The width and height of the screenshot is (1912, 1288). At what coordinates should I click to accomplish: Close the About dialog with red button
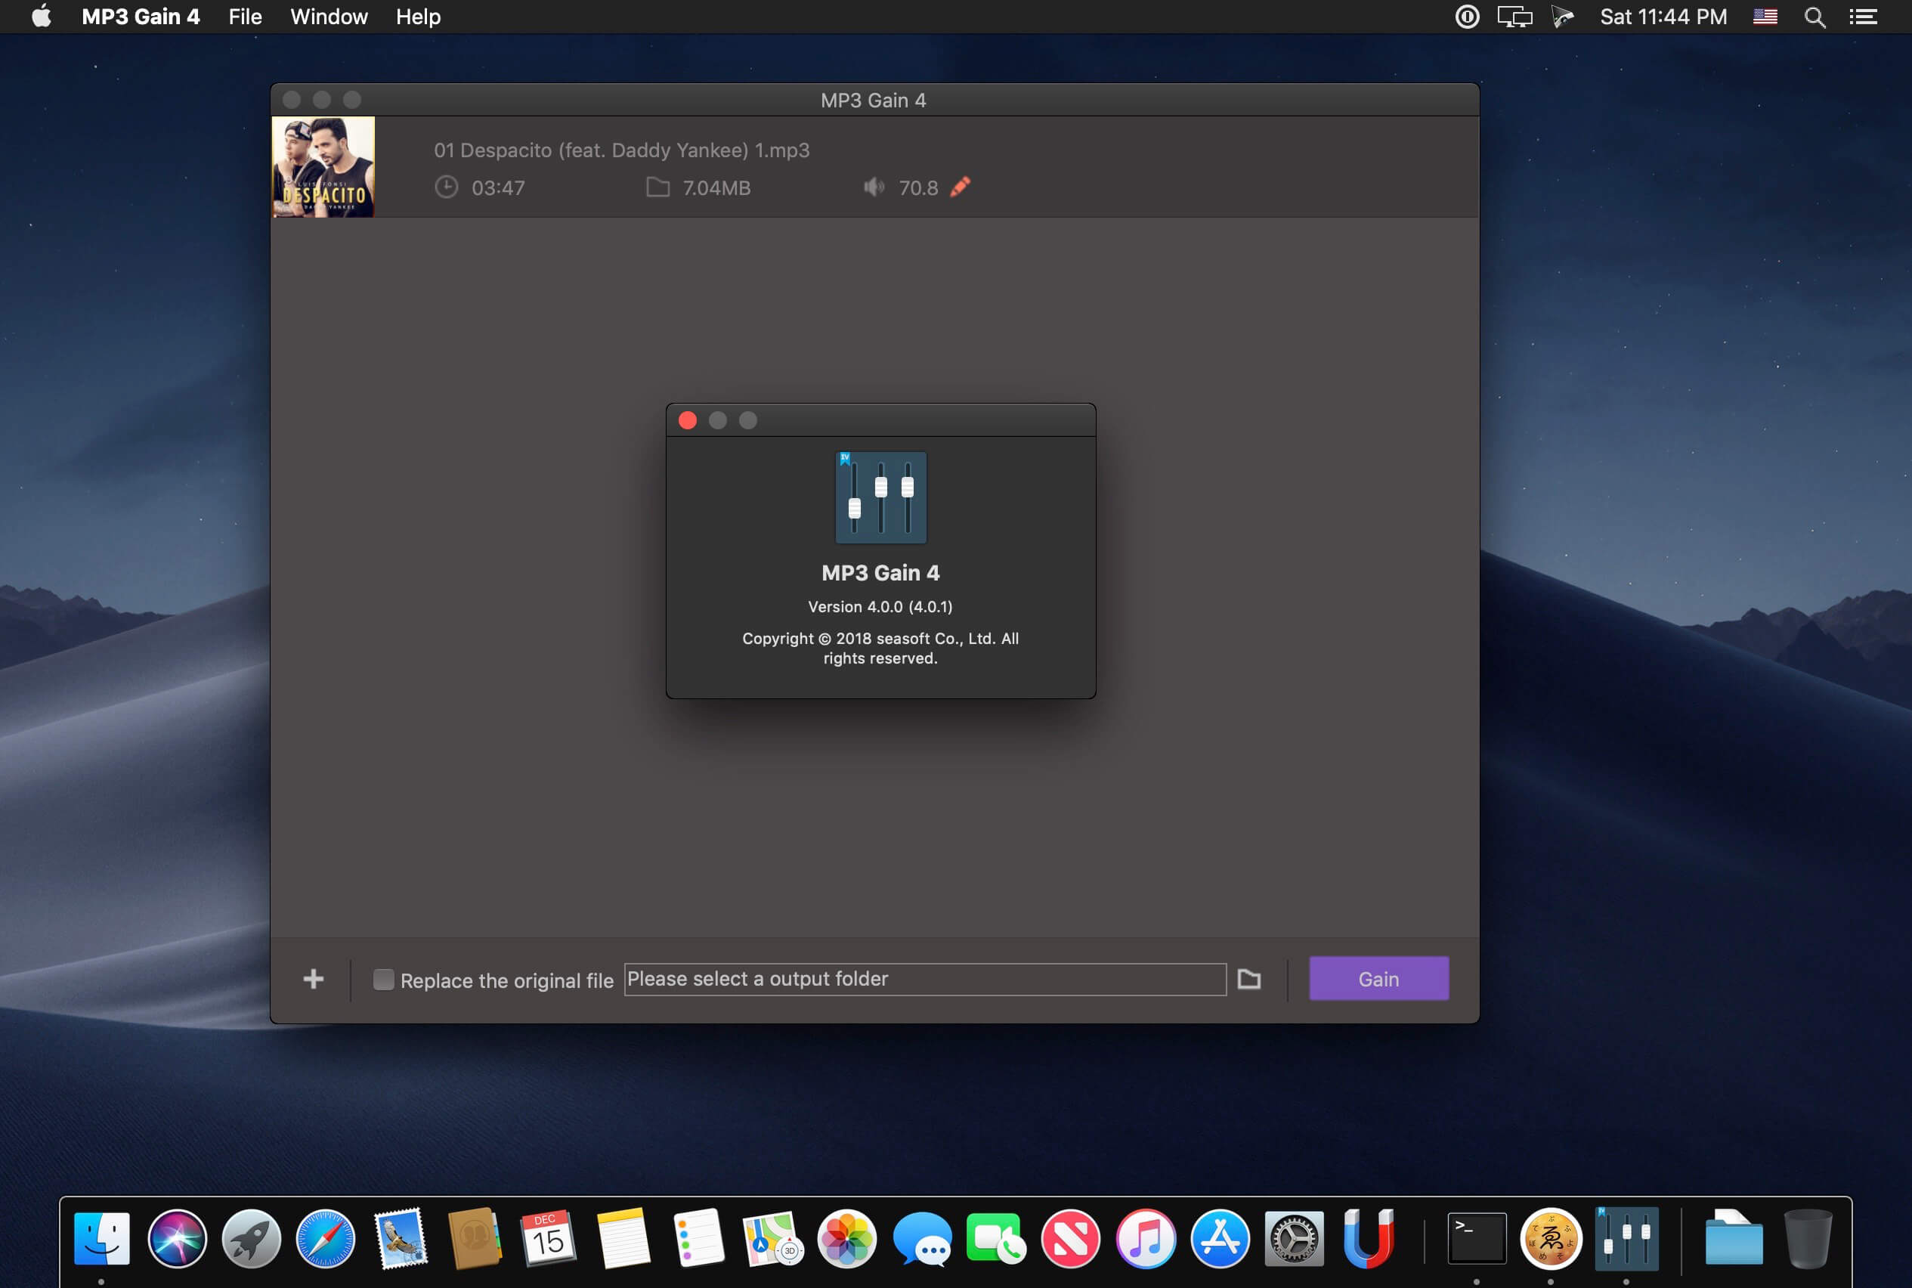point(688,420)
